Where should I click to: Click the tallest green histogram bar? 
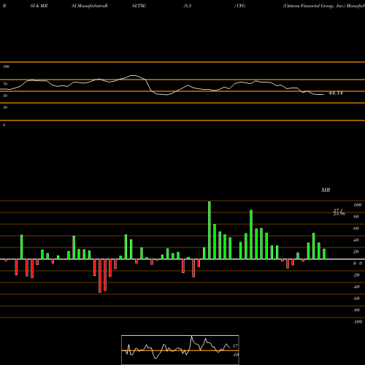pos(210,230)
